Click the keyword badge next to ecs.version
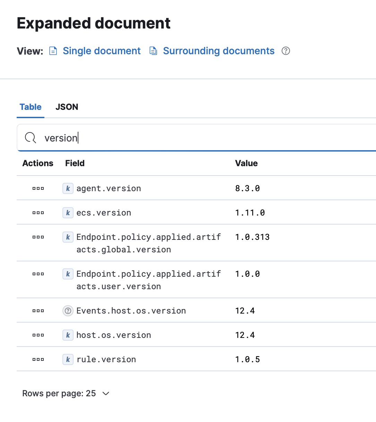The image size is (376, 422). pos(68,212)
